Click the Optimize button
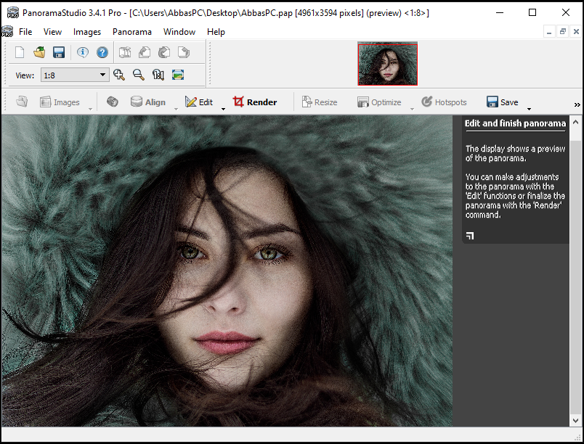584x444 pixels. point(379,102)
